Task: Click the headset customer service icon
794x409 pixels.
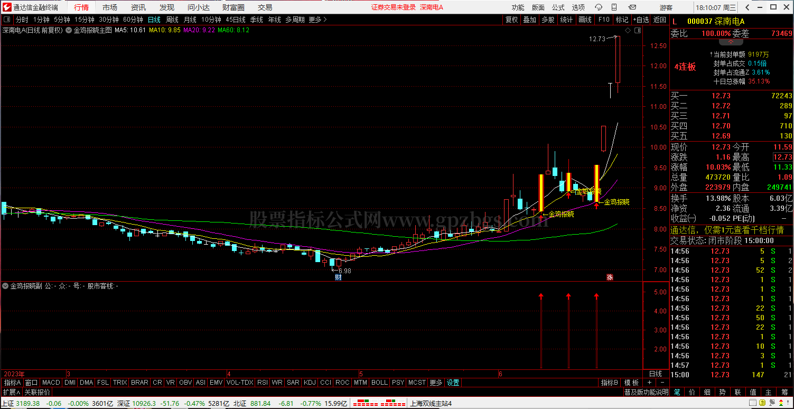Action: pos(599,7)
